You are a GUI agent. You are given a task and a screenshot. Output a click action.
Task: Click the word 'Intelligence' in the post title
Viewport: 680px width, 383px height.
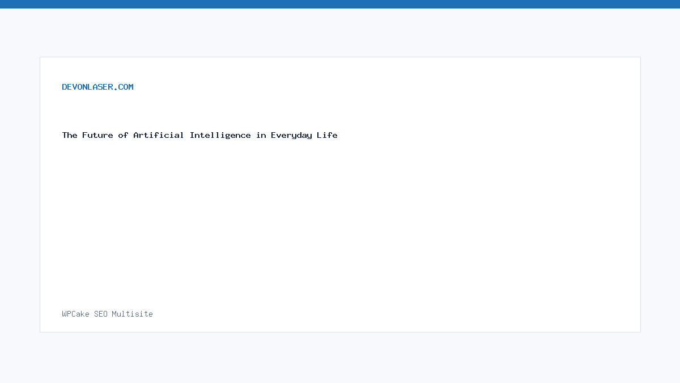[x=220, y=135]
